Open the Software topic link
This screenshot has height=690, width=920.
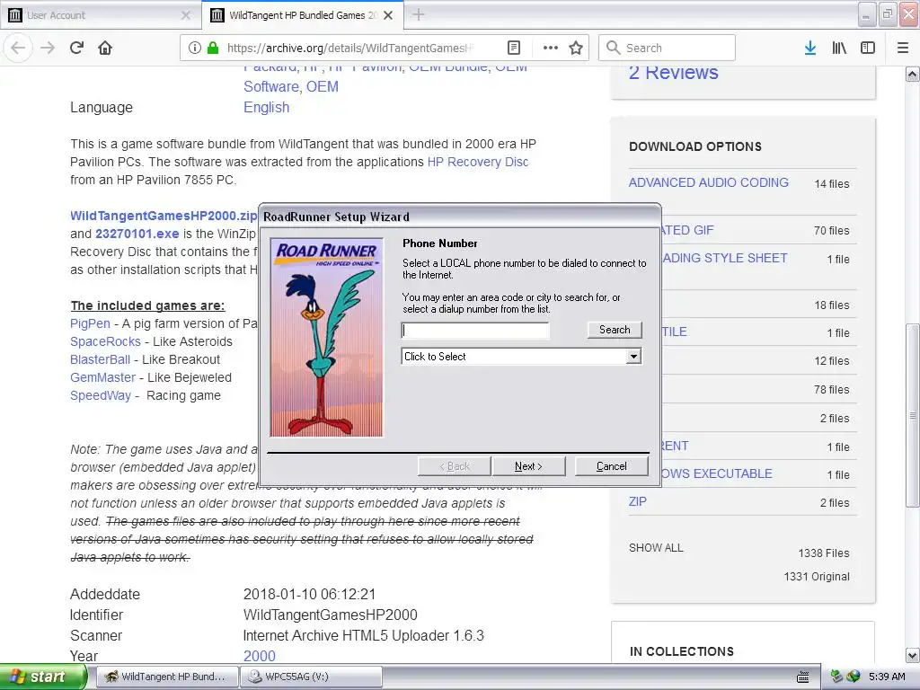click(x=271, y=87)
